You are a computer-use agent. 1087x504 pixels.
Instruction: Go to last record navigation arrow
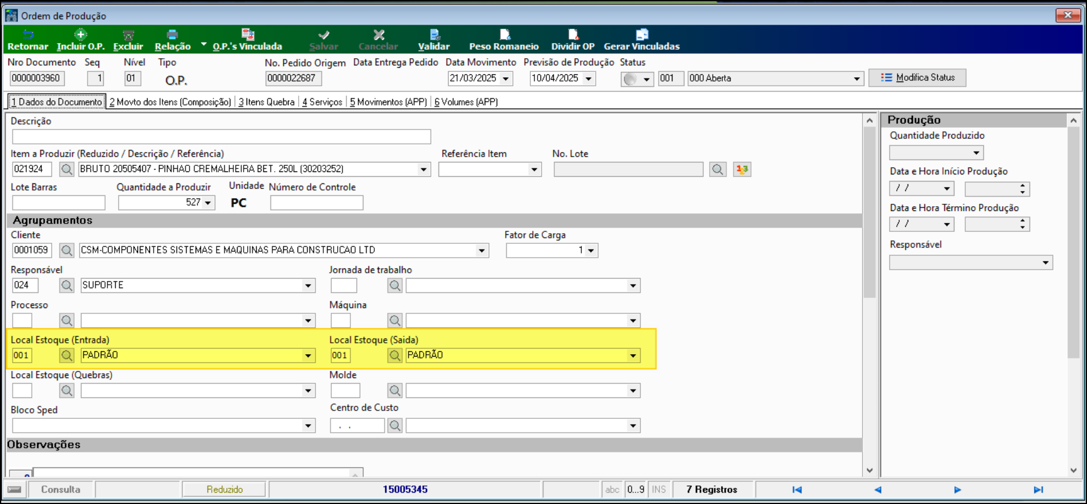pos(1038,490)
